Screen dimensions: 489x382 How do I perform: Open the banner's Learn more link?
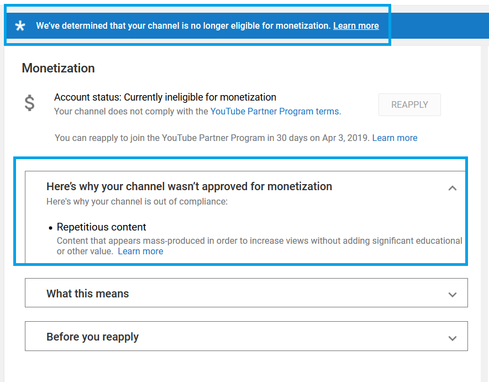[x=356, y=25]
